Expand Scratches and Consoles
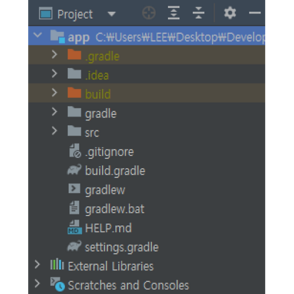294x294 pixels. pyautogui.click(x=37, y=283)
